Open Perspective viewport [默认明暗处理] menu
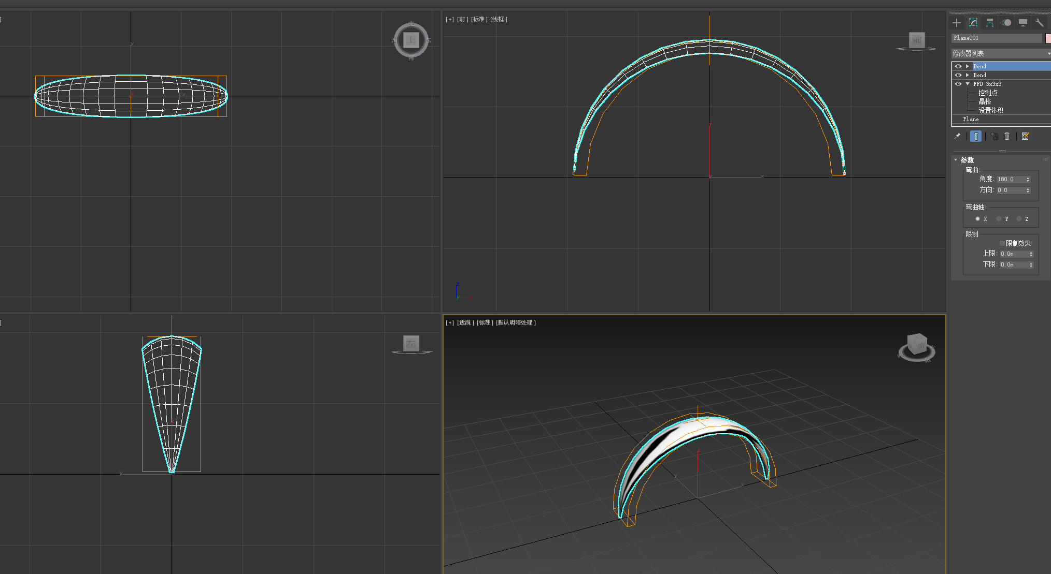This screenshot has height=574, width=1051. point(516,322)
